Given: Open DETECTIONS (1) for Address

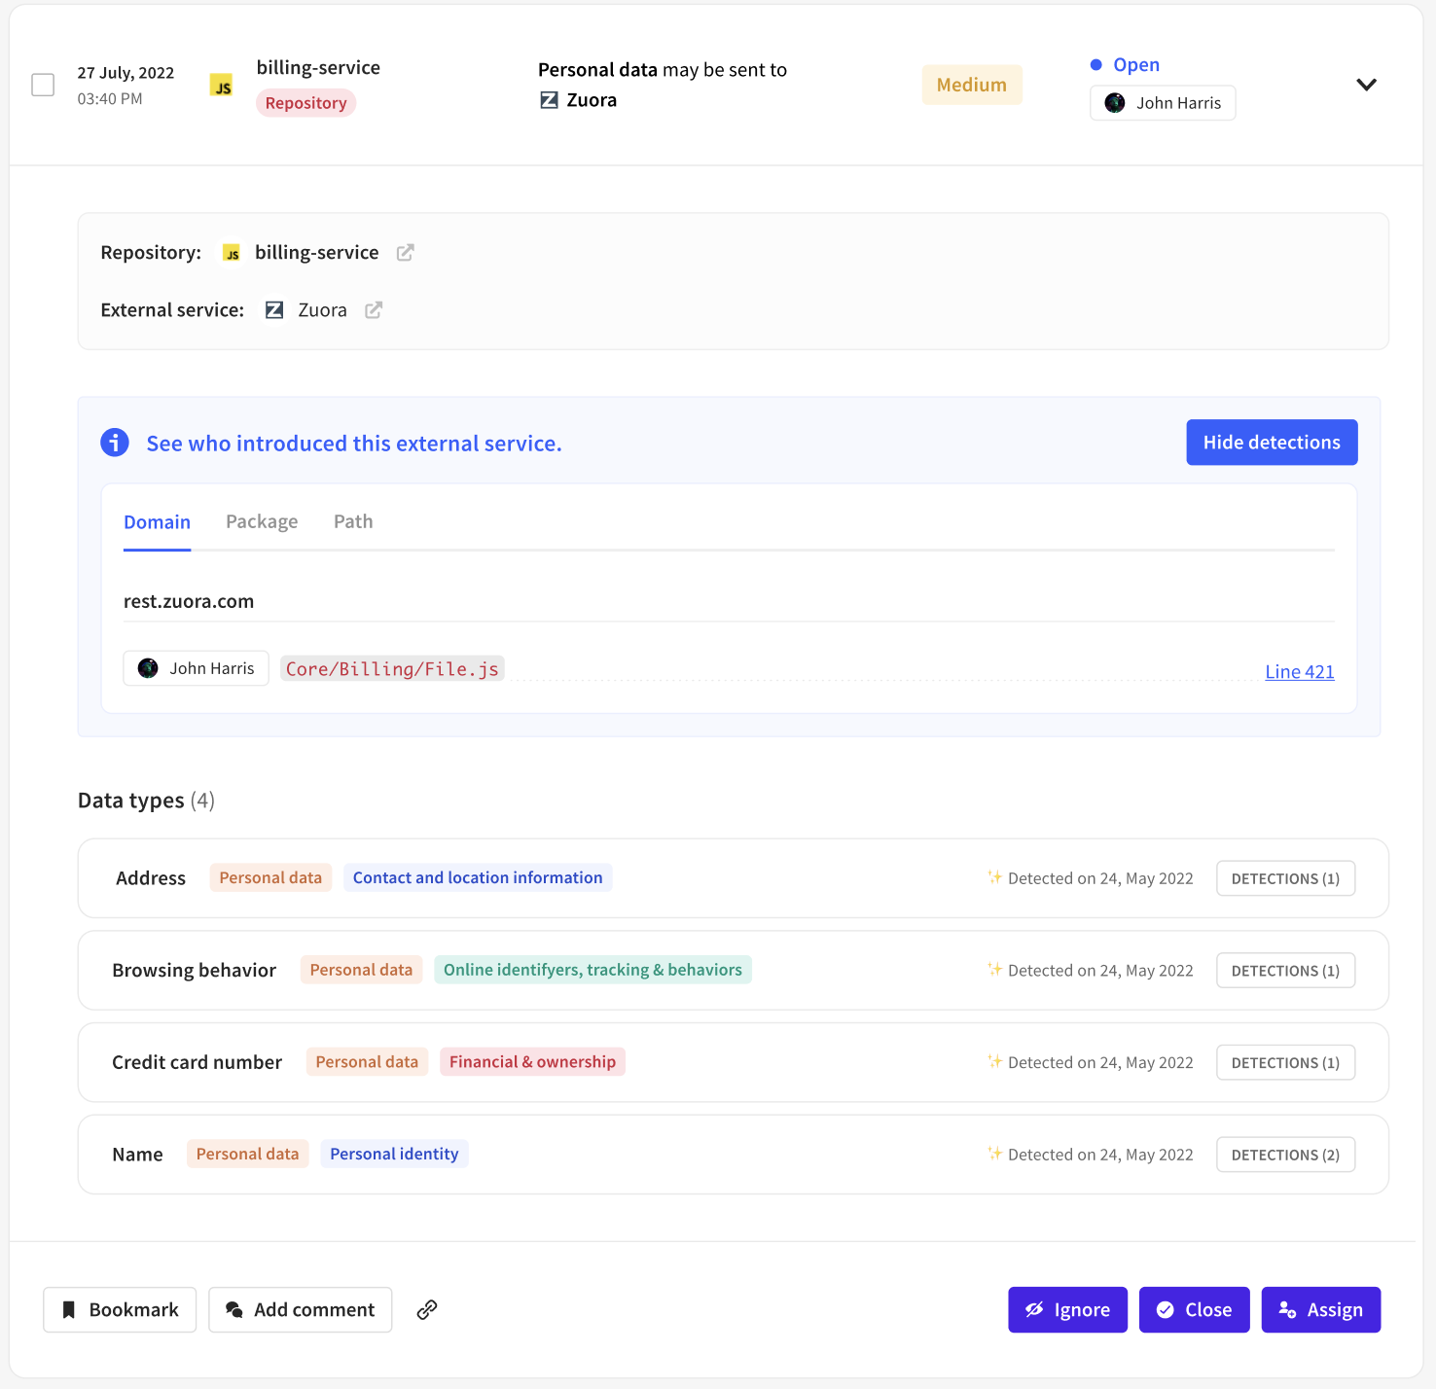Looking at the screenshot, I should (1285, 878).
